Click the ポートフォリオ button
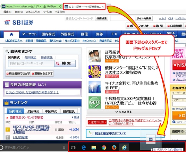186x155 pixels. (138, 26)
